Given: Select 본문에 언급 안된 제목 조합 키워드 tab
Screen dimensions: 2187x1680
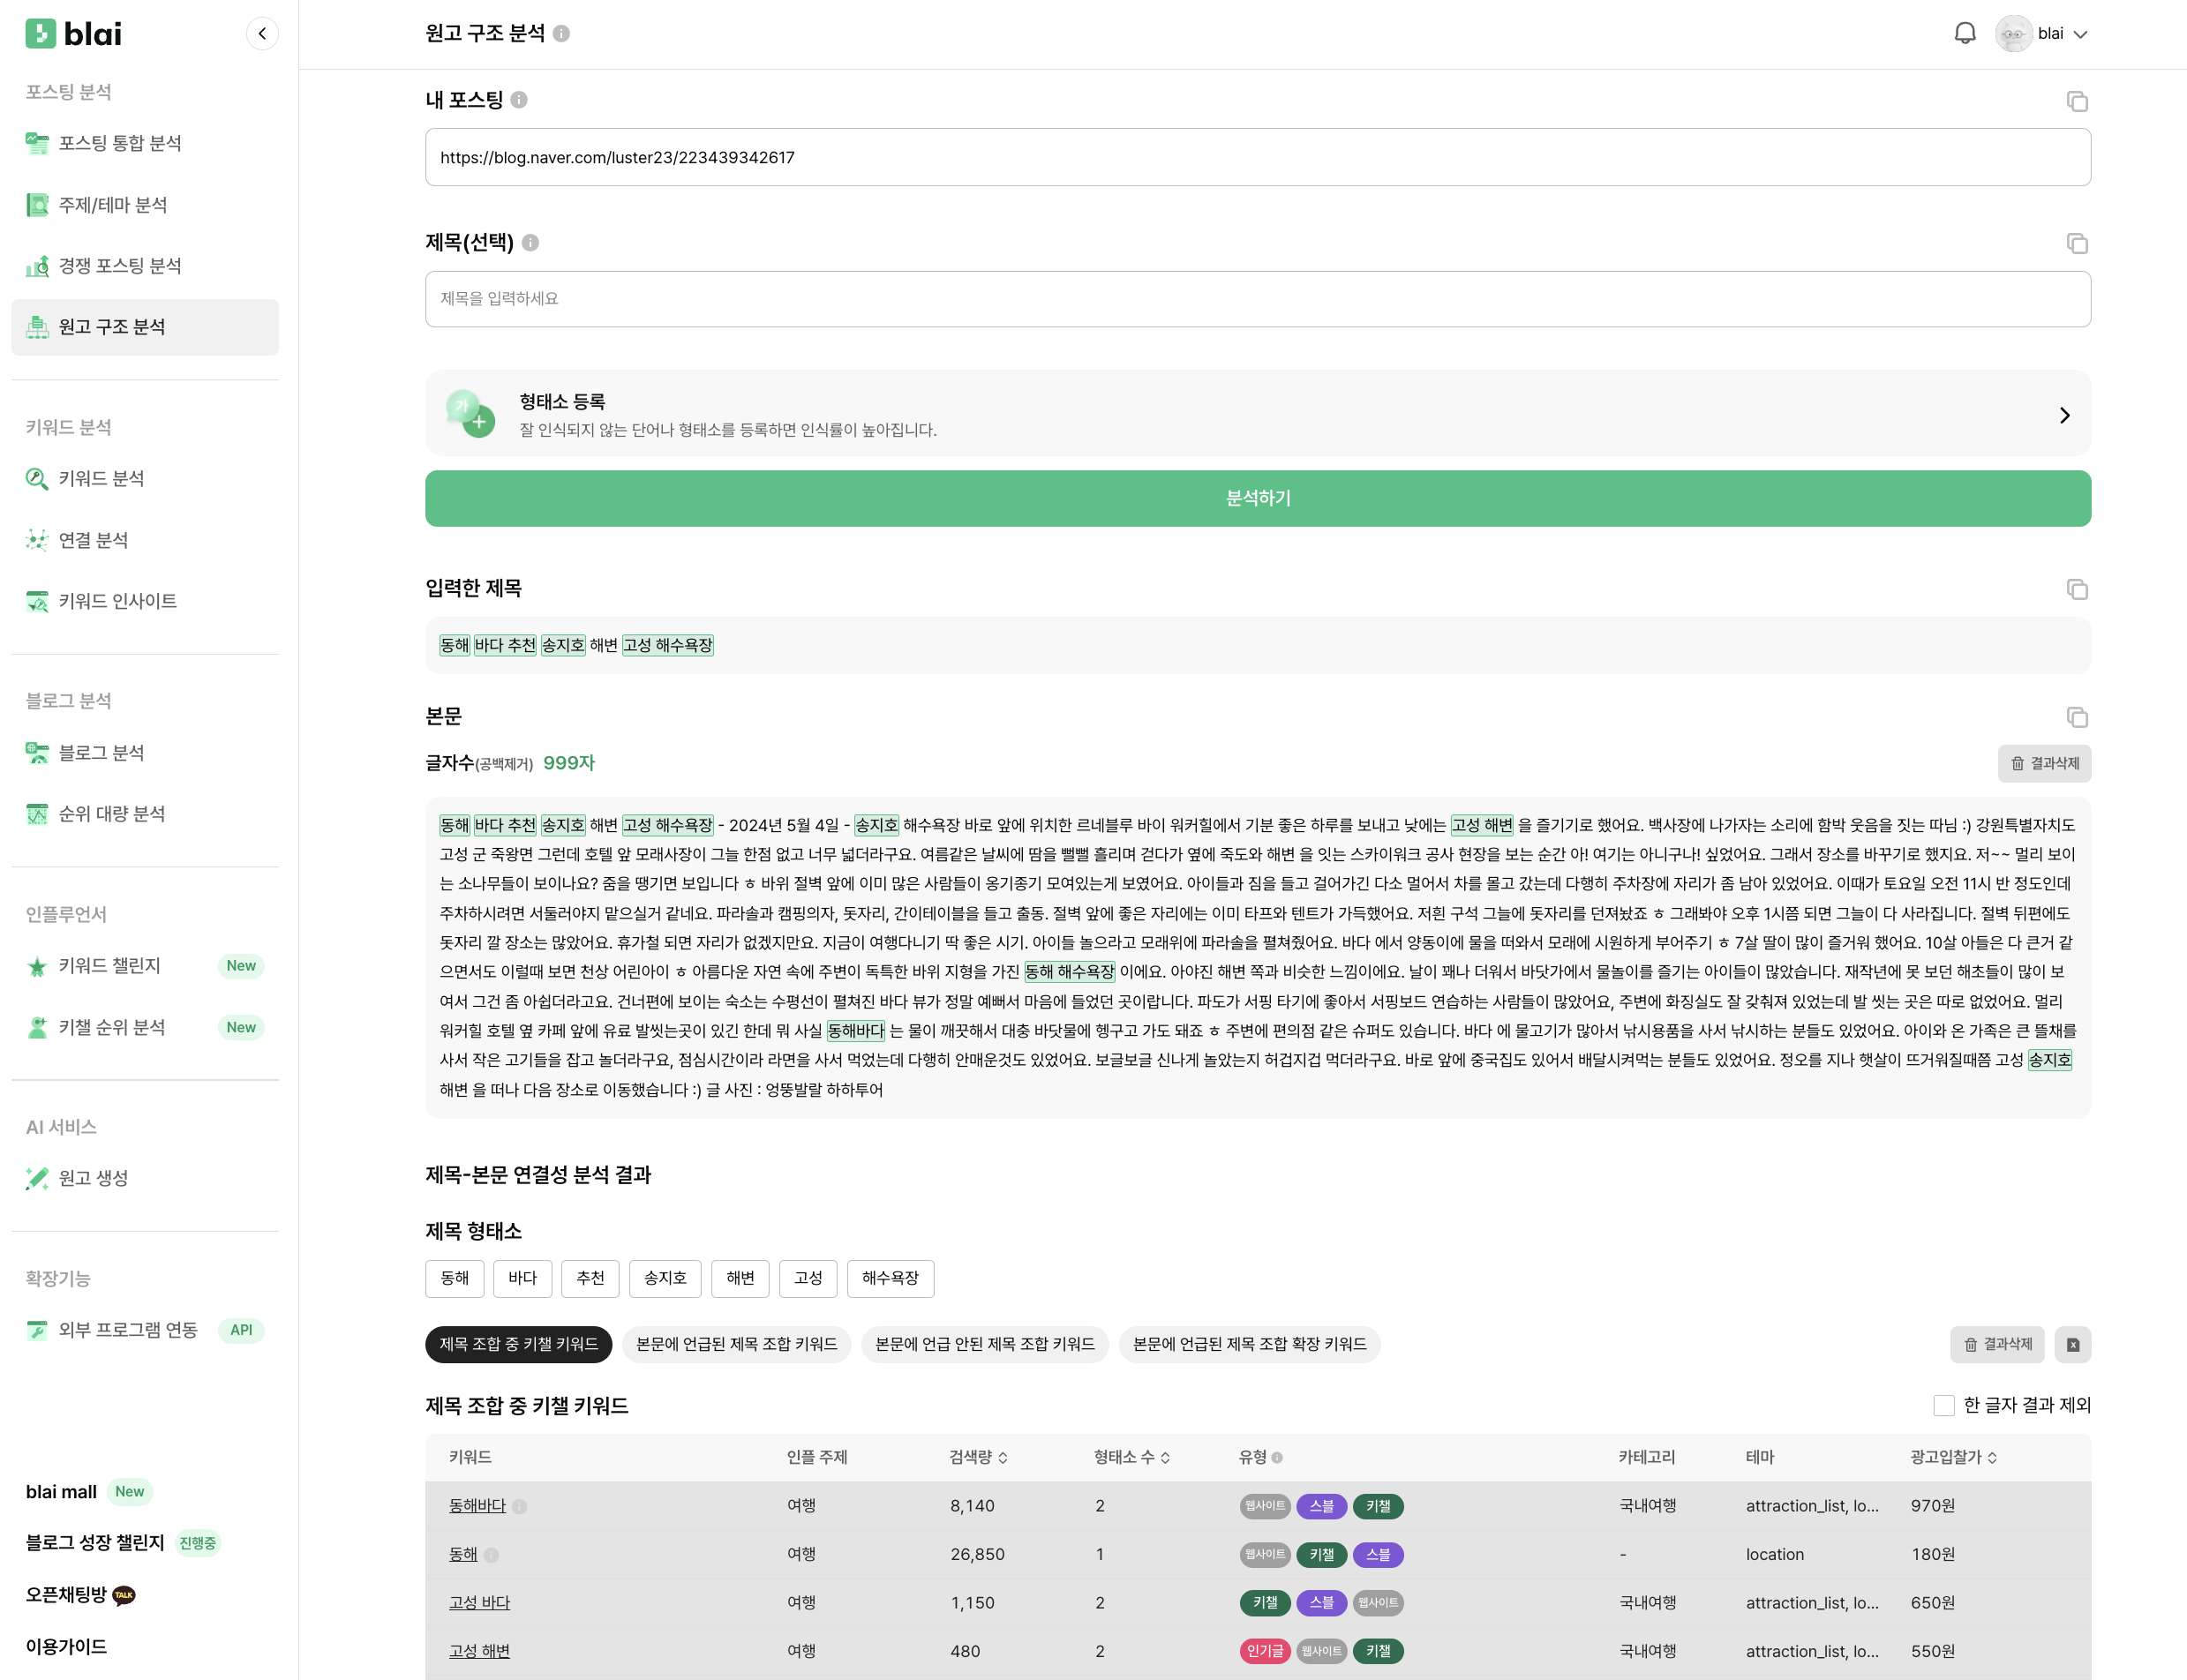Looking at the screenshot, I should click(x=984, y=1344).
